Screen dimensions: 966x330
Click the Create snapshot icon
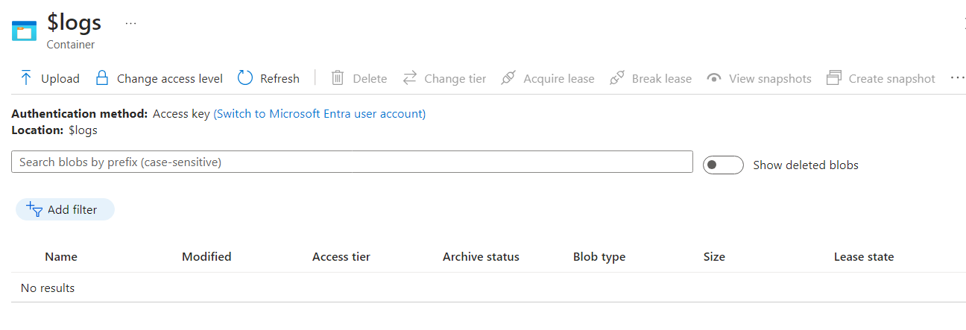834,78
